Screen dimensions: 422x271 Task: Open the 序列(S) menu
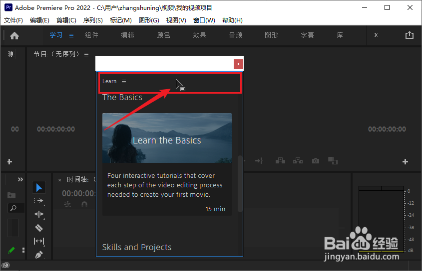(93, 20)
